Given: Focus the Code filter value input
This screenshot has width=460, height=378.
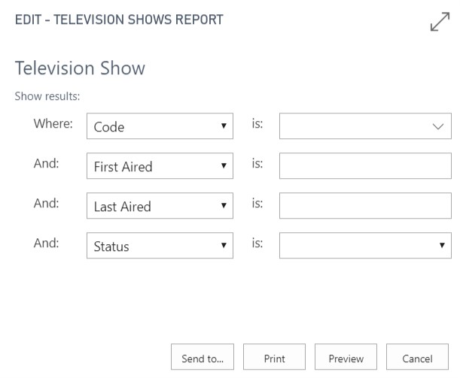Looking at the screenshot, I should pyautogui.click(x=352, y=127).
